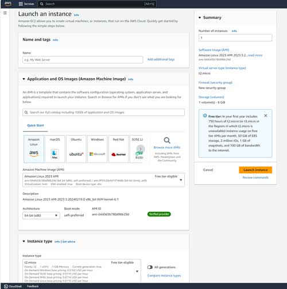This screenshot has width=287, height=289.
Task: Click Software Image (AMI) summary link
Action: [214, 50]
